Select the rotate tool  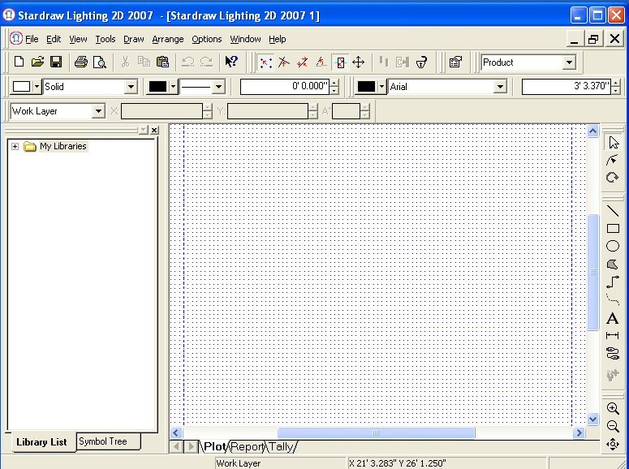pos(613,178)
